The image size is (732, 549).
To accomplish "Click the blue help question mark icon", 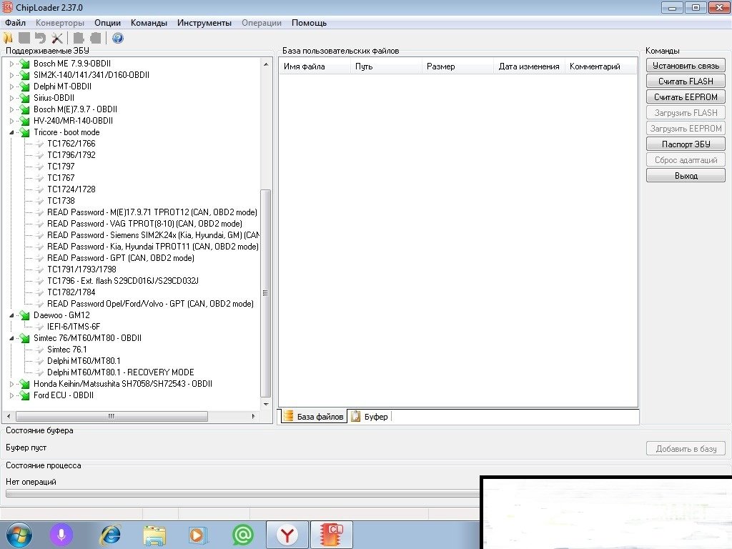I will [x=117, y=38].
